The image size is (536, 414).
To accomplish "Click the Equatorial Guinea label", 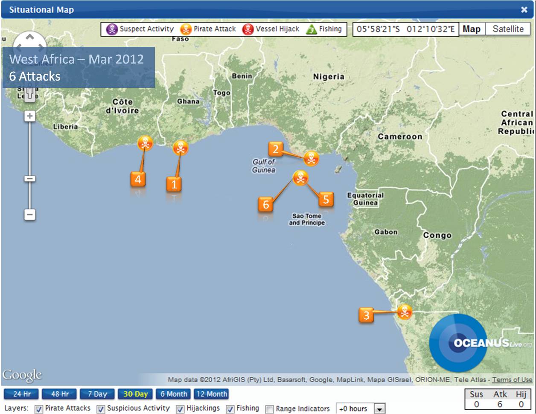I will pyautogui.click(x=365, y=199).
